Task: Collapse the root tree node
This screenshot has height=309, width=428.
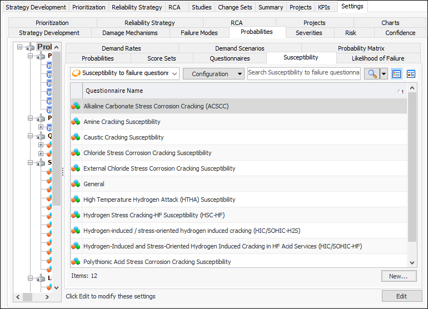Action: point(20,47)
